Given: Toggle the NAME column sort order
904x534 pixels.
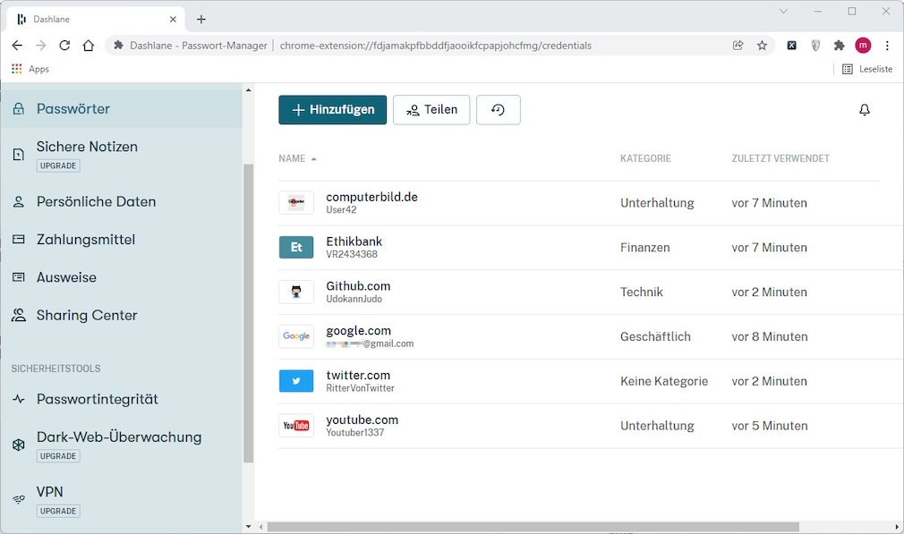Looking at the screenshot, I should point(298,158).
